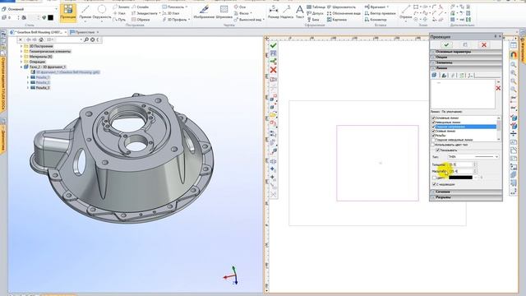Viewport: 526px width, 296px height.
Task: Toggle the Цвет checkbox
Action: pos(435,178)
